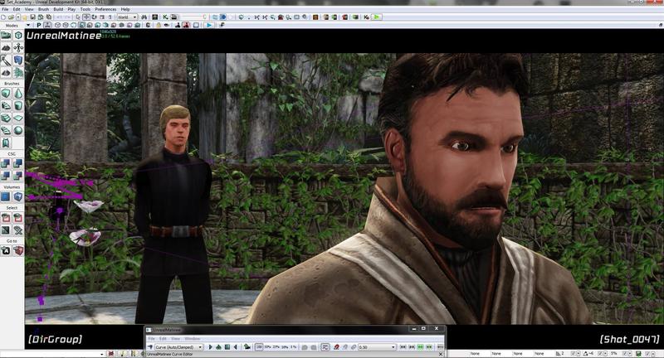The image size is (664, 358).
Task: Click the status bar autosave disk icon
Action: point(638,353)
